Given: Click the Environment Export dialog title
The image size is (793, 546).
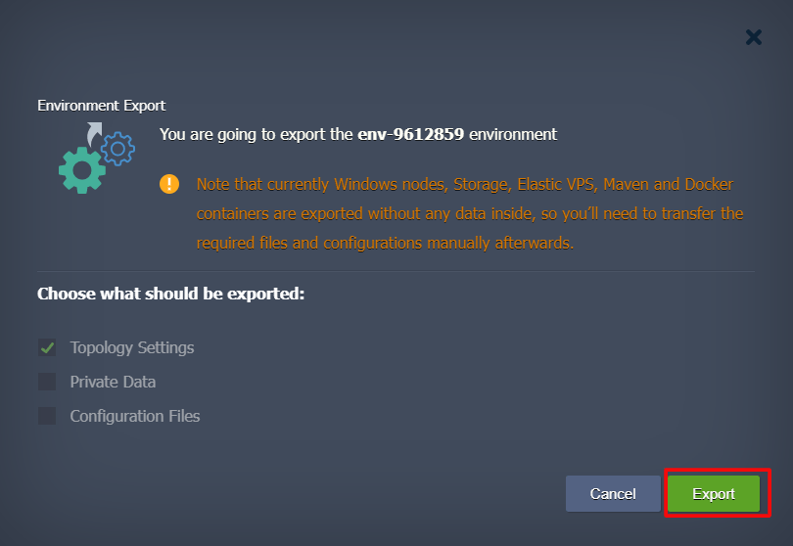Looking at the screenshot, I should coord(101,105).
